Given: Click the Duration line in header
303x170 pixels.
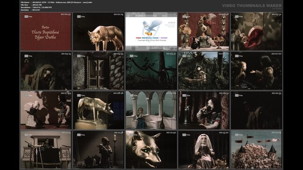Looking at the screenshot, I should coord(30,10).
